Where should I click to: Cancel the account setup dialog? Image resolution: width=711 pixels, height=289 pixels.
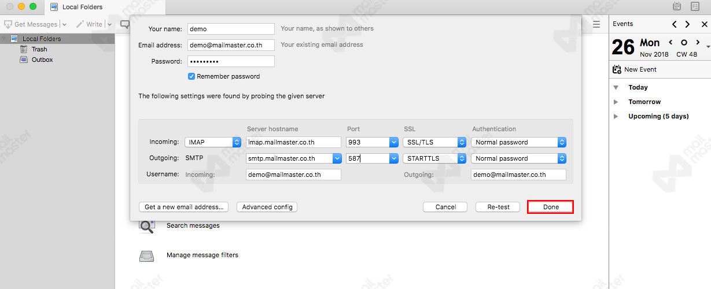[445, 207]
